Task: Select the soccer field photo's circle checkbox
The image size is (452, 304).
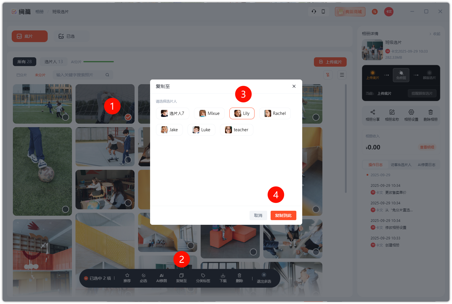Action: point(66,117)
